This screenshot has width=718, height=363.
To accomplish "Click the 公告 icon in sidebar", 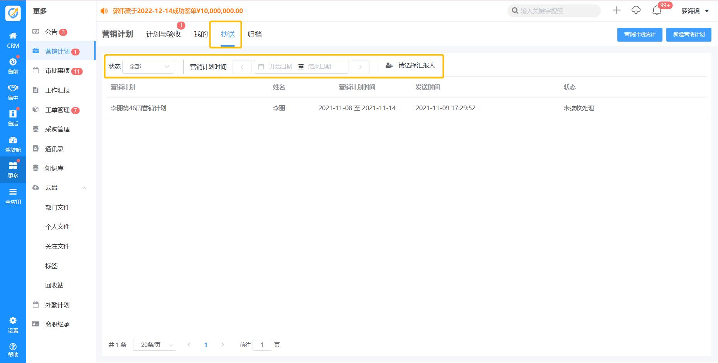I will pyautogui.click(x=36, y=32).
